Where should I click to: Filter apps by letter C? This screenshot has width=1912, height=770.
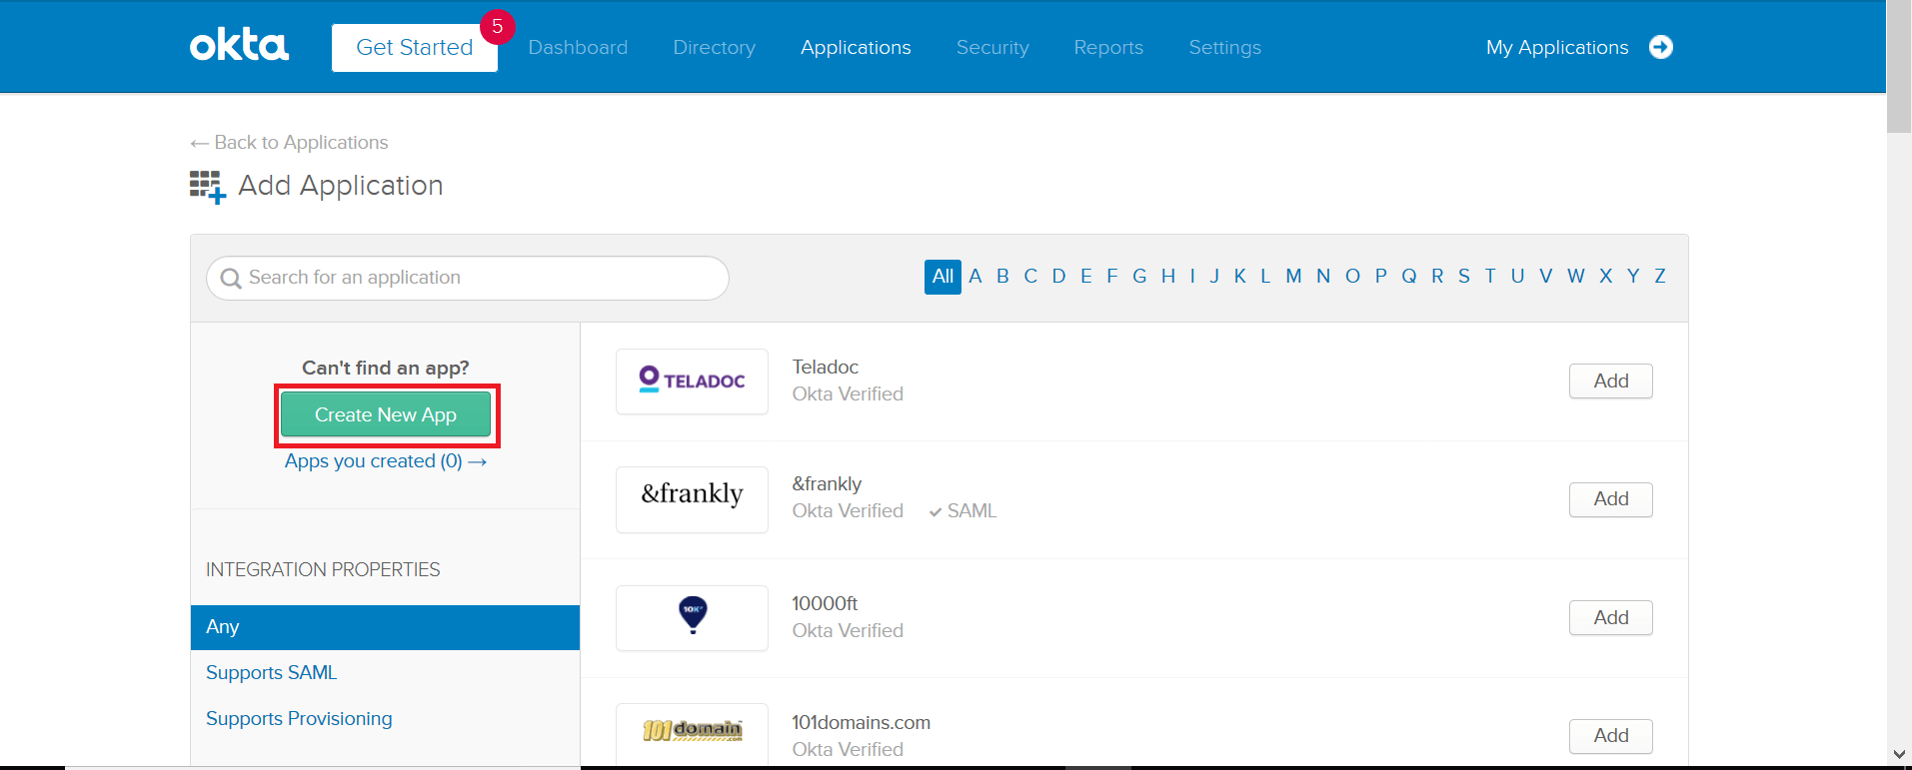click(x=1030, y=277)
